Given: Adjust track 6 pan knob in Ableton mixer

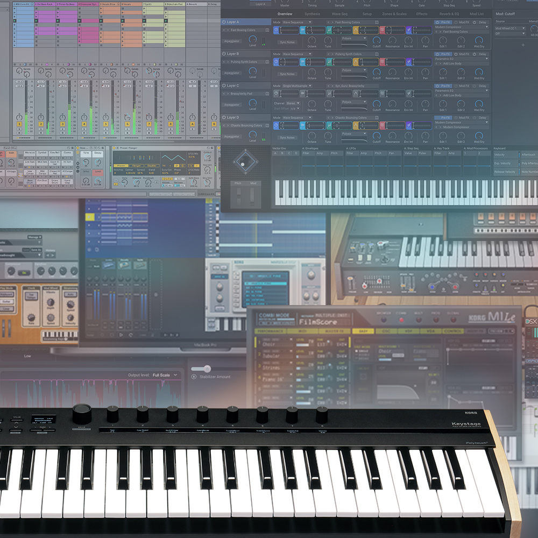Looking at the screenshot, I should (128, 117).
